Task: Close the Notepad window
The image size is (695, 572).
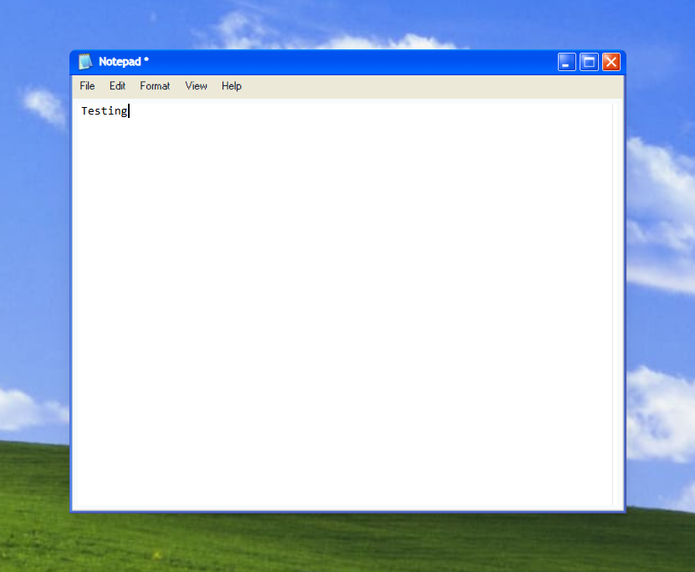Action: pyautogui.click(x=610, y=61)
